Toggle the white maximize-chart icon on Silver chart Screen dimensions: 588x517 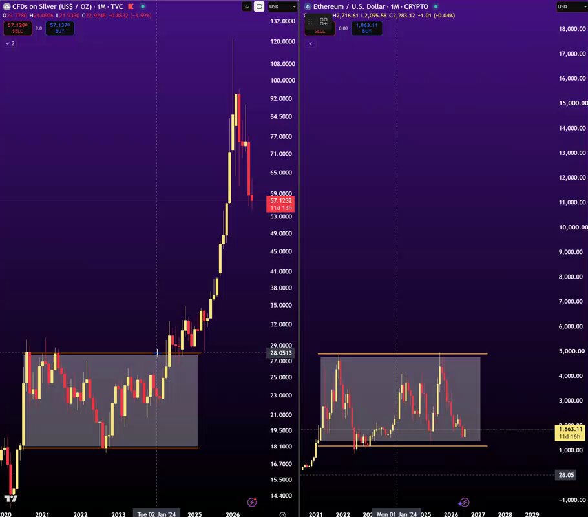pos(259,6)
